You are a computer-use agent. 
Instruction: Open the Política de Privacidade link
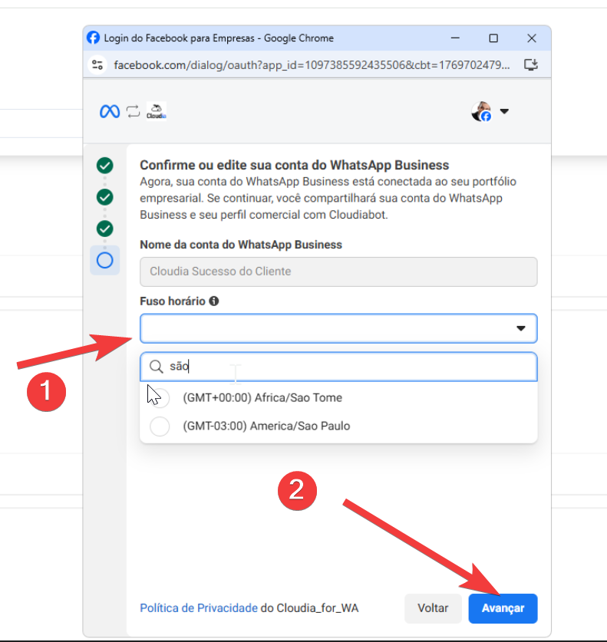point(199,608)
